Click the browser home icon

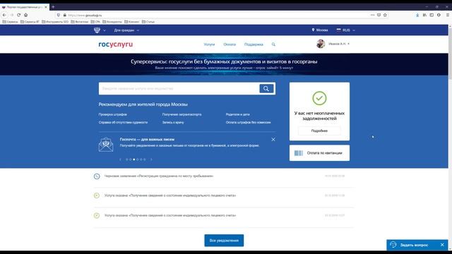click(x=26, y=15)
